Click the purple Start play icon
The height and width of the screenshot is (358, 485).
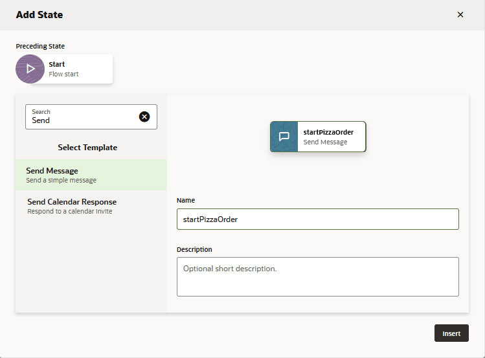tap(30, 69)
